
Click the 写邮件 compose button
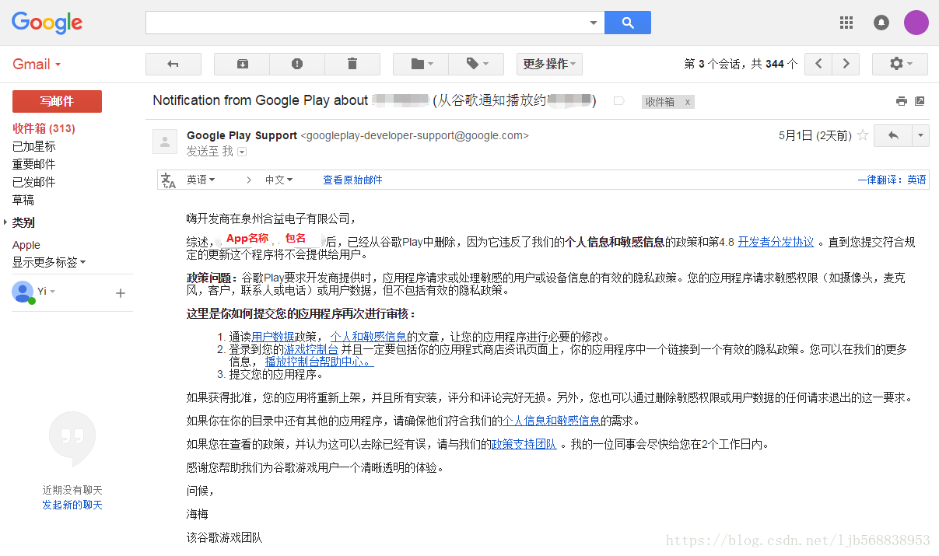57,101
